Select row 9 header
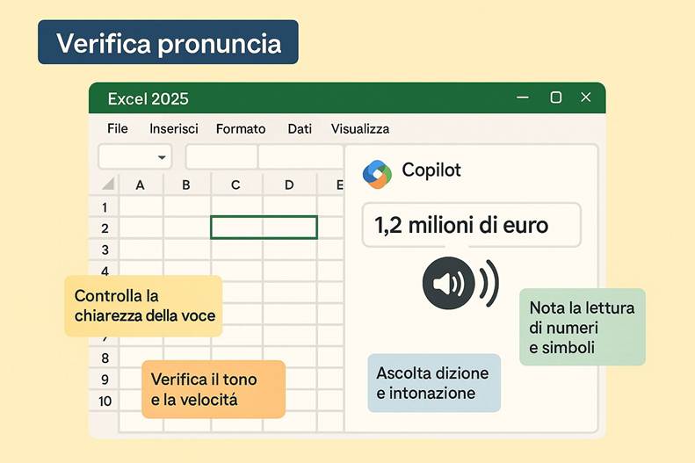This screenshot has height=463, width=695. coord(105,380)
